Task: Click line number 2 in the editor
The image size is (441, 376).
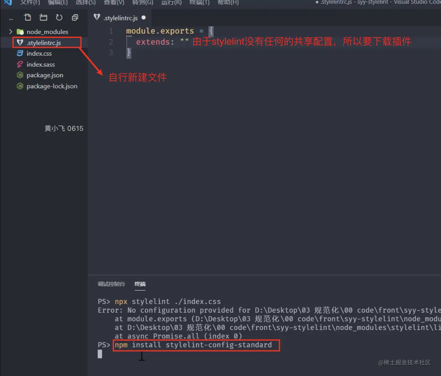Action: coord(111,42)
